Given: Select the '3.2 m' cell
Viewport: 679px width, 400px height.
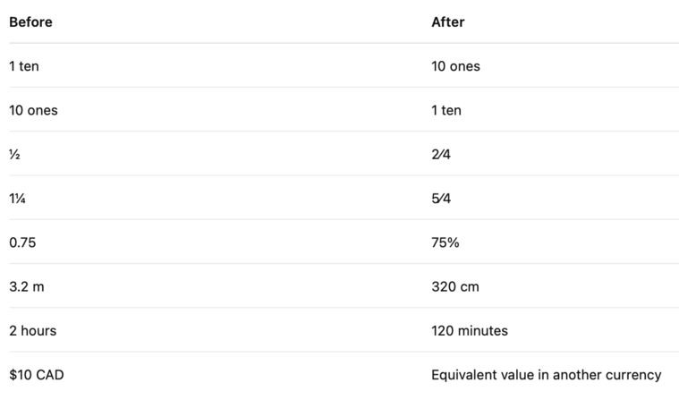Looking at the screenshot, I should point(27,287).
